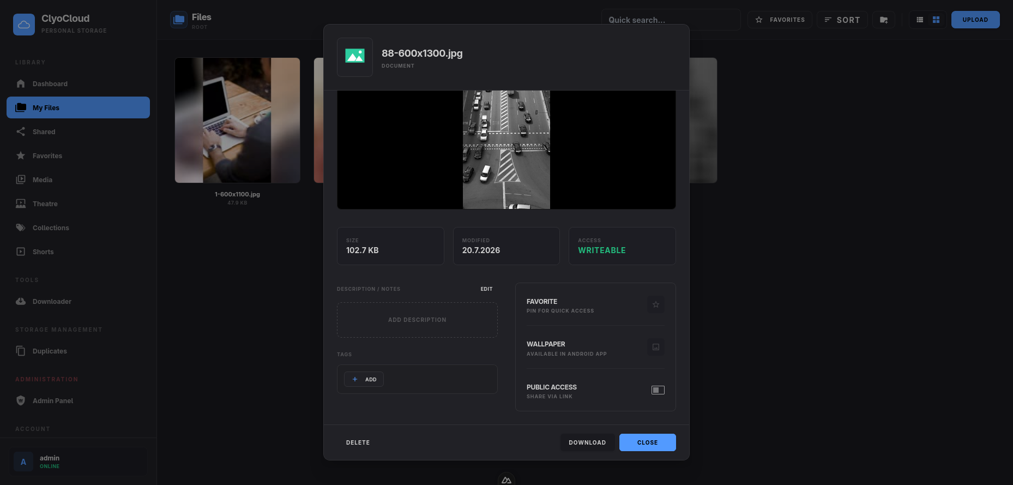Image resolution: width=1013 pixels, height=485 pixels.
Task: Switch to grid view
Action: pos(936,20)
